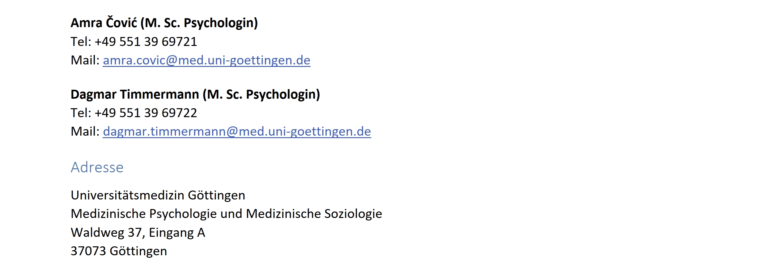The height and width of the screenshot is (267, 764).
Task: Click the Tel label above Dagmar's email
Action: [x=80, y=113]
